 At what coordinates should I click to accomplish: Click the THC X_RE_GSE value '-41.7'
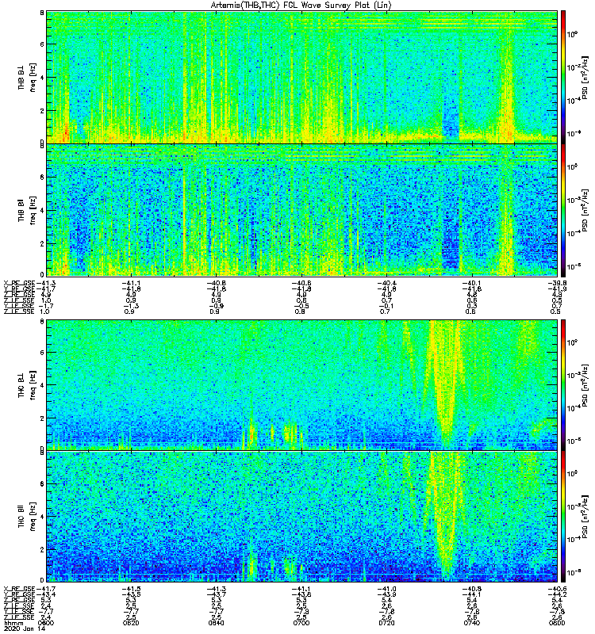point(46,589)
